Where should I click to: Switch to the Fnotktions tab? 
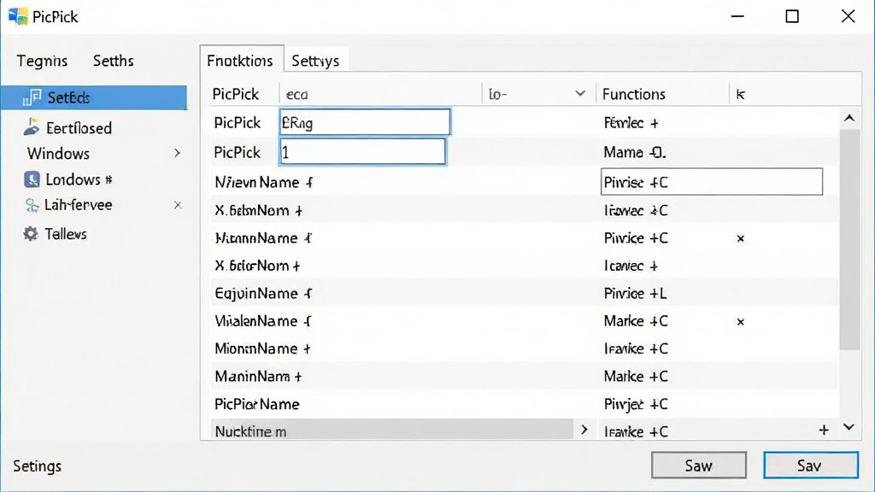coord(240,61)
